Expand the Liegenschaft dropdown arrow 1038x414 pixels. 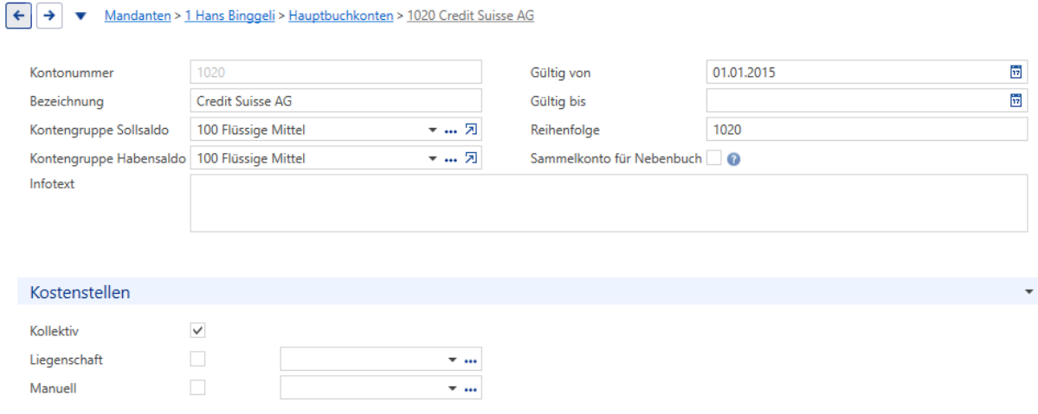[452, 360]
